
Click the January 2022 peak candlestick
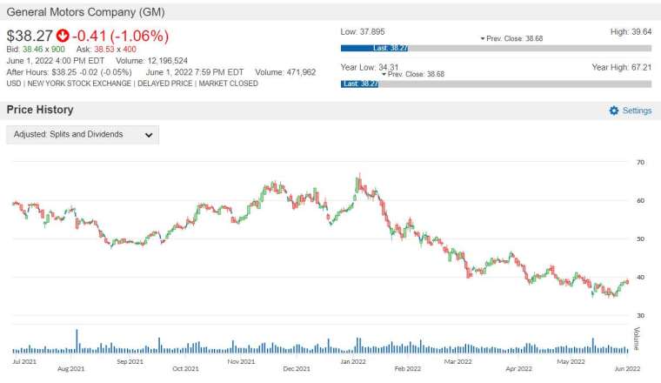click(x=359, y=184)
